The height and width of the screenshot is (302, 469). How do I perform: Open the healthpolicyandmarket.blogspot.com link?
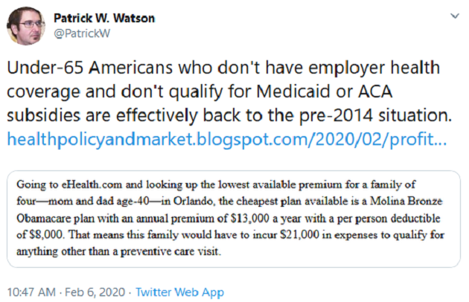click(x=227, y=139)
